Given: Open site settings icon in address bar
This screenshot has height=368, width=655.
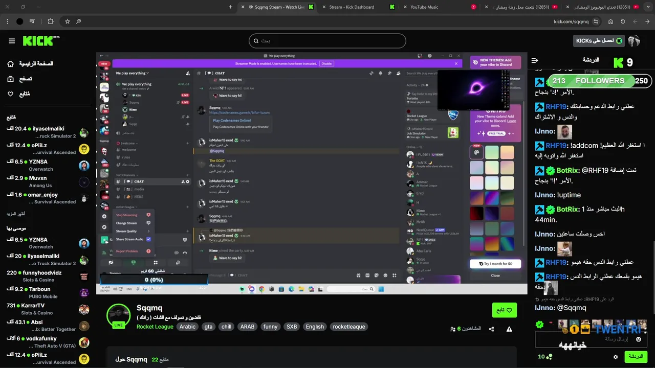Looking at the screenshot, I should tap(596, 21).
